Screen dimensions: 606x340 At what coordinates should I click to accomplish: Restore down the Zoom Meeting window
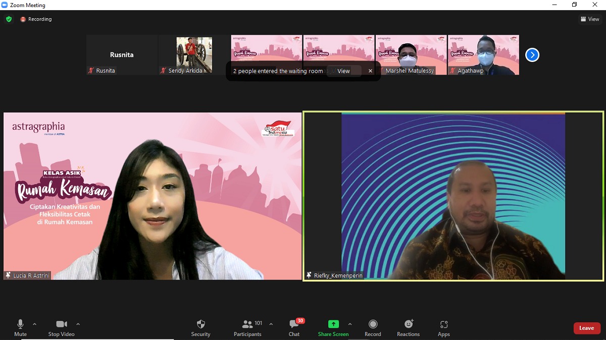575,5
